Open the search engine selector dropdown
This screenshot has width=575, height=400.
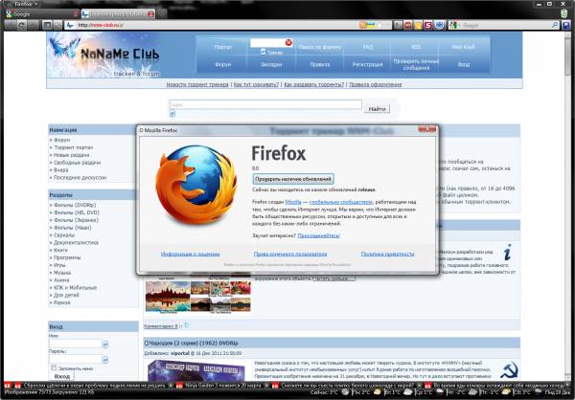click(x=454, y=25)
